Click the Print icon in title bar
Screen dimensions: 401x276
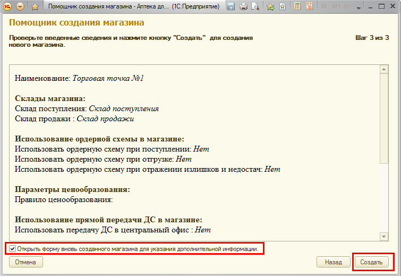tap(243, 7)
